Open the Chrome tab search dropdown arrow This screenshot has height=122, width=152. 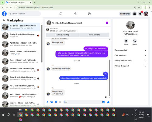pos(2,2)
